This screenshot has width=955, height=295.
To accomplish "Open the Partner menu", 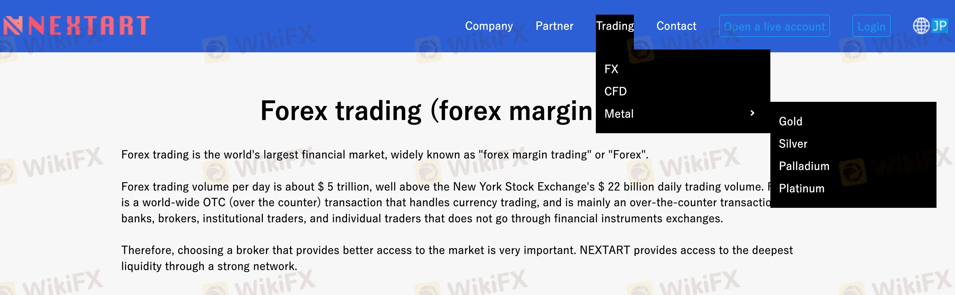I will click(554, 26).
